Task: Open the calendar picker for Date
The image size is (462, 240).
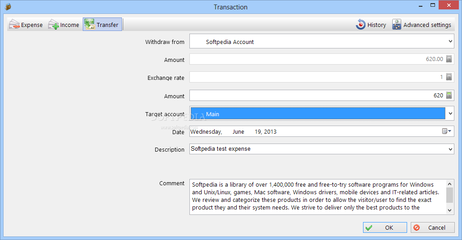Action: (447, 131)
